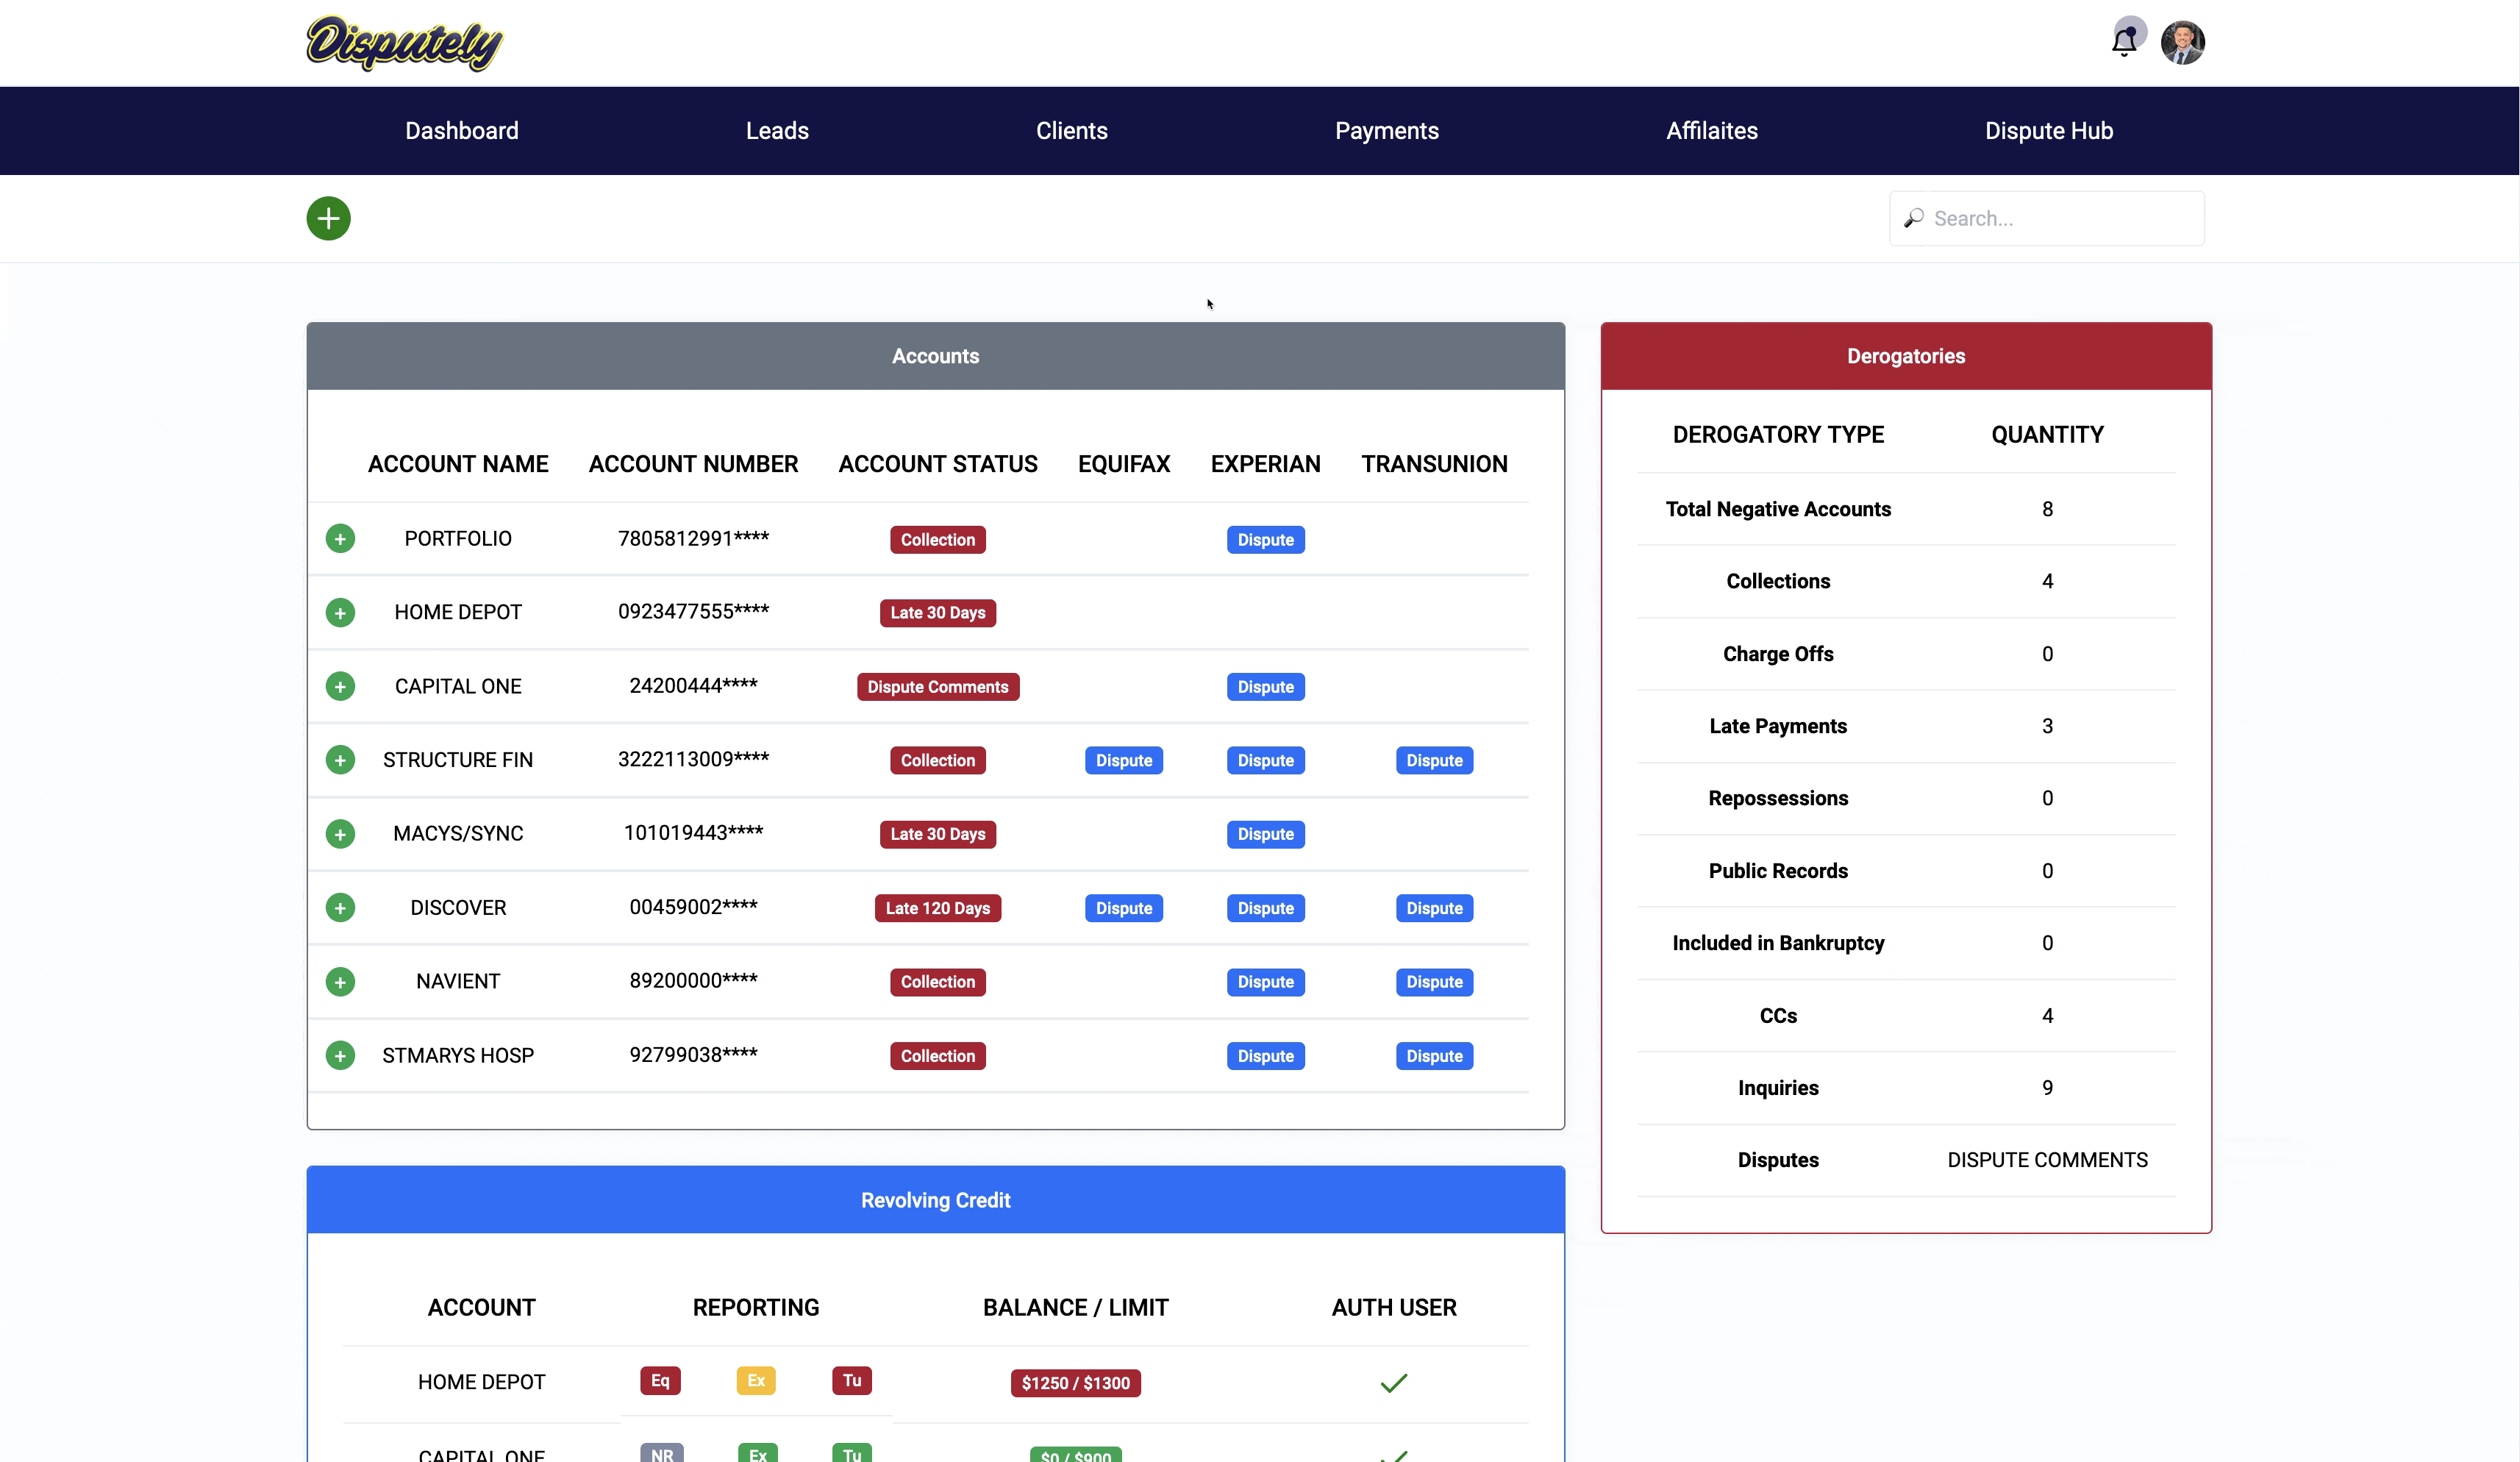Screen dimensions: 2520x1462
Task: Click the BALANCE / LIMIT column header
Action: click(x=1075, y=1308)
